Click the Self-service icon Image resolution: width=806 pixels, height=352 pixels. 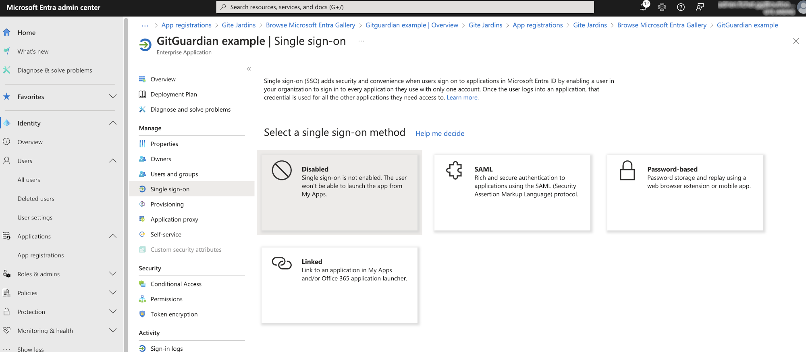(x=142, y=234)
